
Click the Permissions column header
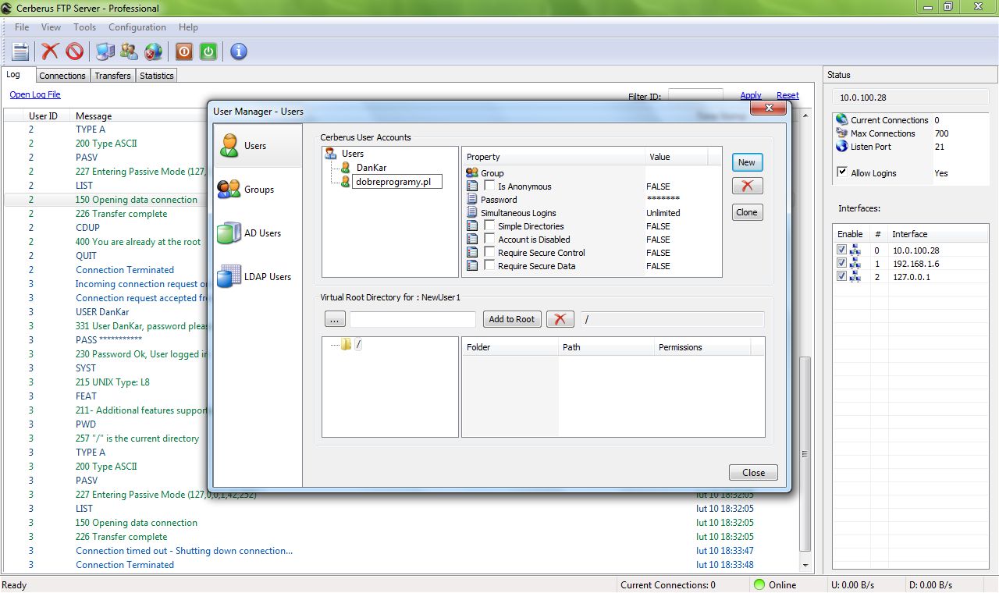click(x=702, y=347)
